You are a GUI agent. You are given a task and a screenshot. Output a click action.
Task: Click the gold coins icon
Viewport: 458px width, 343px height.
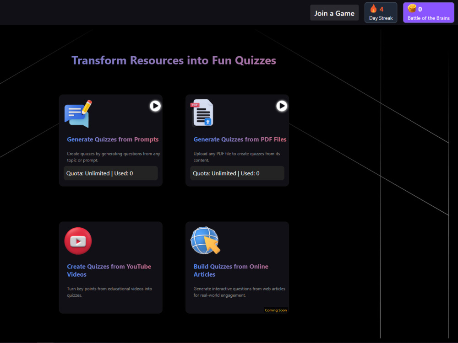click(x=412, y=8)
